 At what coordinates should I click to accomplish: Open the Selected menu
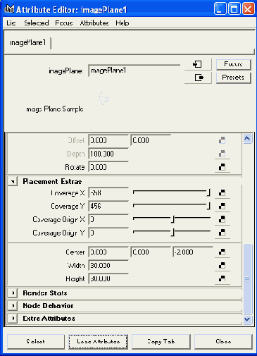(x=37, y=23)
